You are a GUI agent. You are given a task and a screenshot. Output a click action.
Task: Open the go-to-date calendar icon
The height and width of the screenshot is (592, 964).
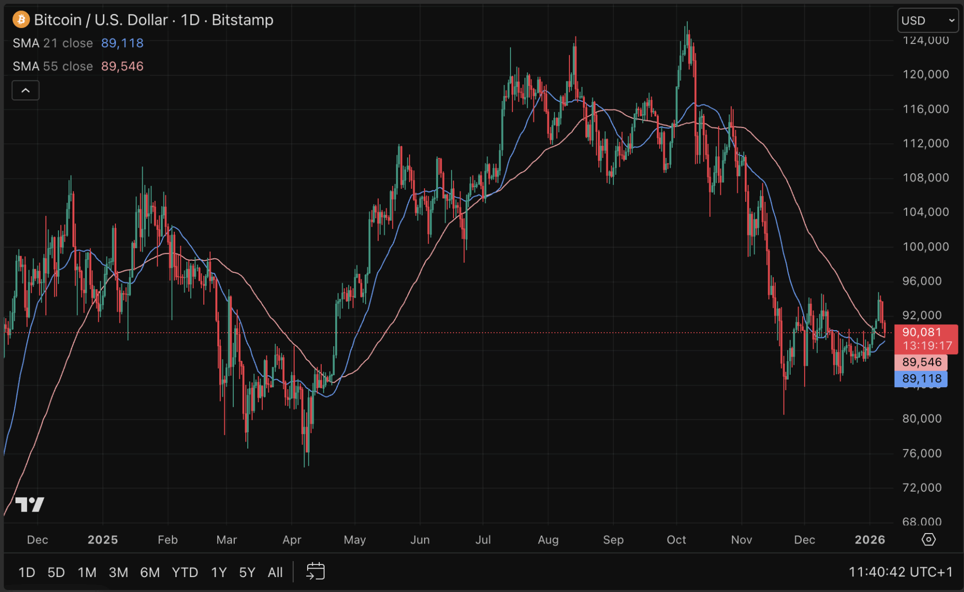315,571
